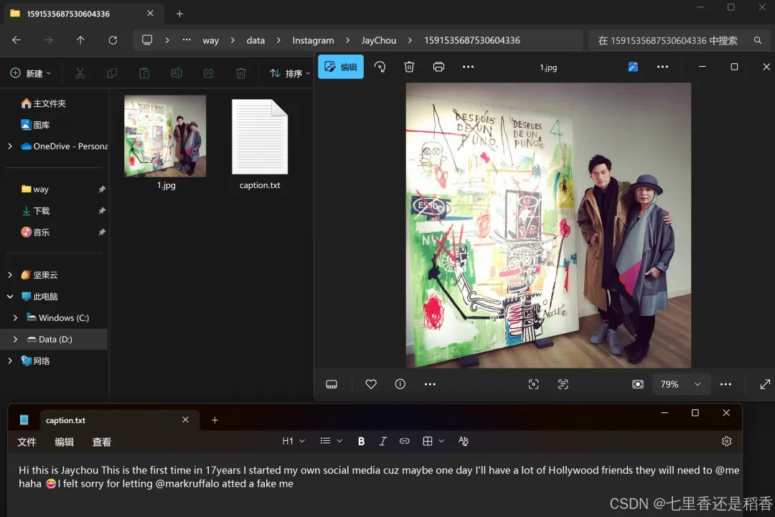
Task: Go up one folder level
Action: point(80,40)
